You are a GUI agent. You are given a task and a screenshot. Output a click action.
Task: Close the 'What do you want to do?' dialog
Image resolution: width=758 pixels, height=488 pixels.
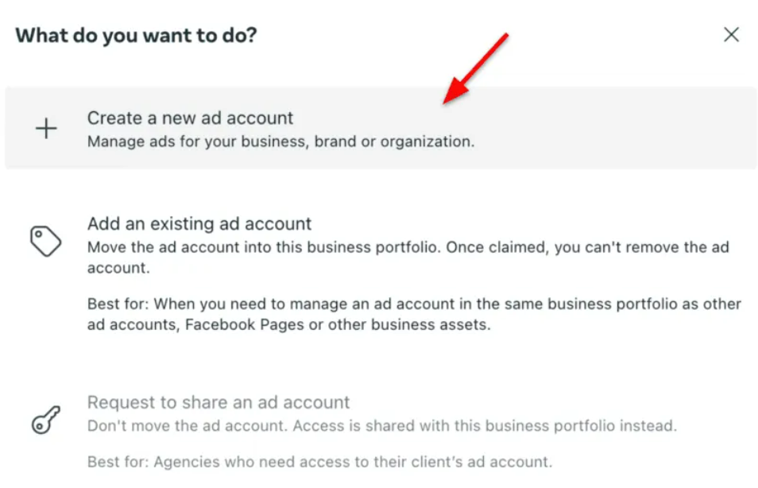coord(731,35)
